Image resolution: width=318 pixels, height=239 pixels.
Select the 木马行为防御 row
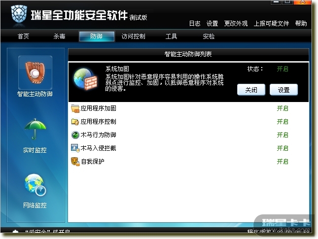188,135
